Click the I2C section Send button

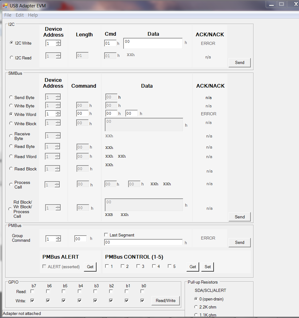click(x=240, y=62)
